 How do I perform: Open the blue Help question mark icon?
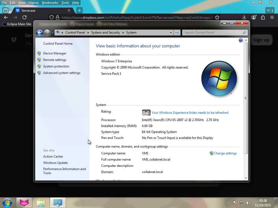pos(241,41)
